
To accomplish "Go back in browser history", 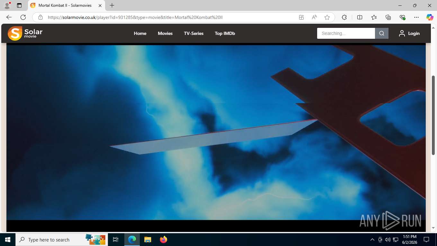I will (x=9, y=17).
